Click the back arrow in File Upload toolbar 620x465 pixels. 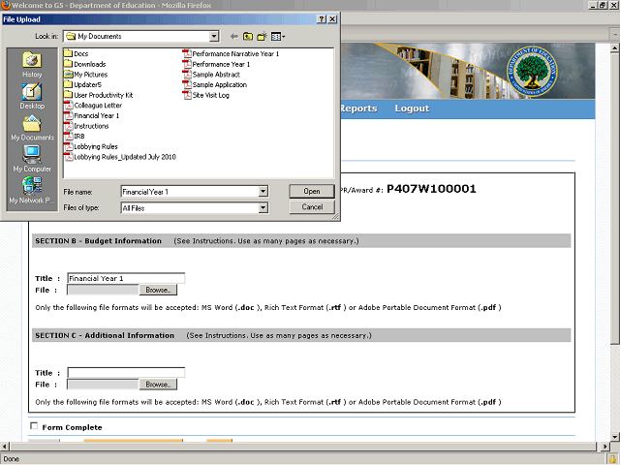point(234,37)
